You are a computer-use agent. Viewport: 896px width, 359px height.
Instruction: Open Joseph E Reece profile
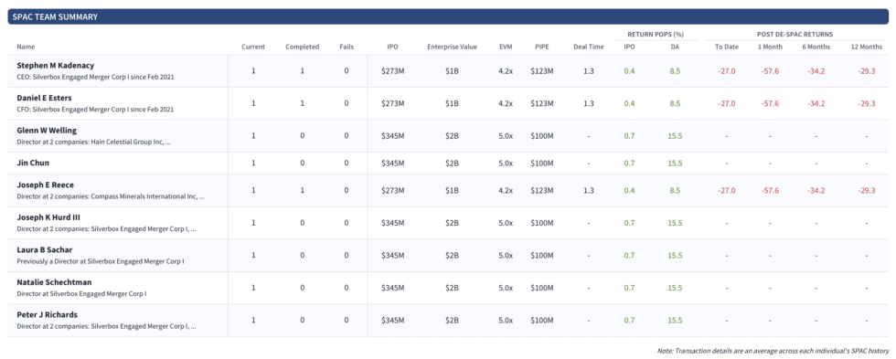pyautogui.click(x=45, y=185)
